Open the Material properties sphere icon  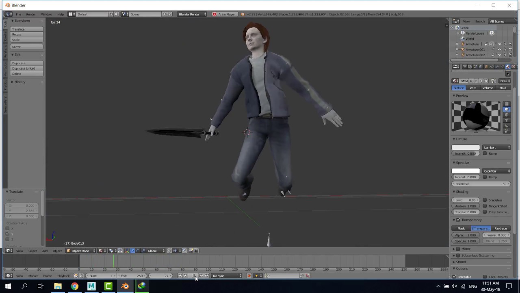(x=508, y=67)
